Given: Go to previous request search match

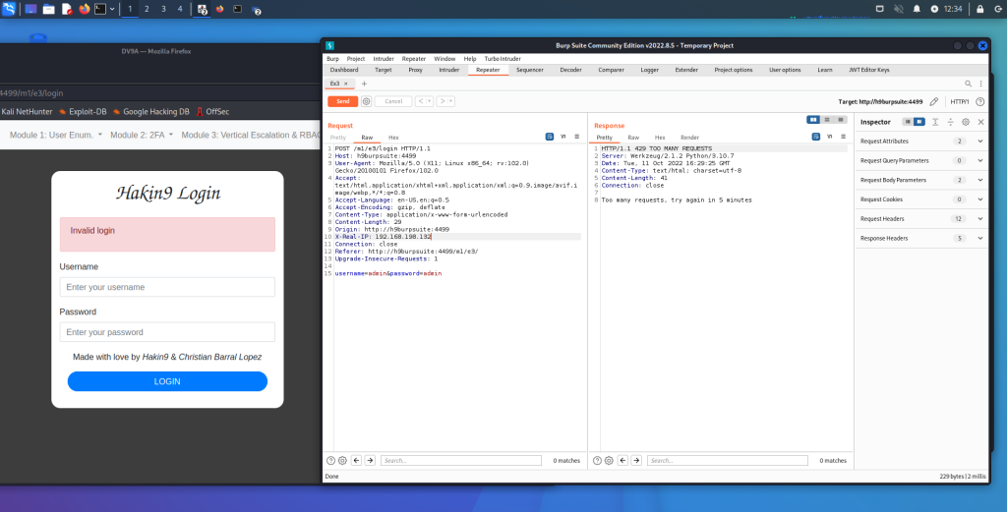Looking at the screenshot, I should point(356,460).
